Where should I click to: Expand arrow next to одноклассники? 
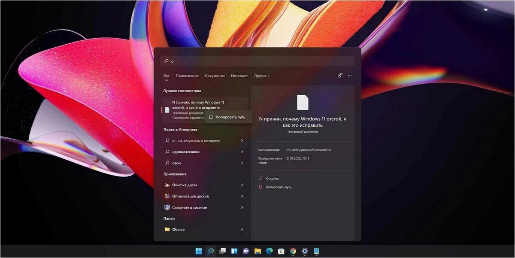[242, 152]
